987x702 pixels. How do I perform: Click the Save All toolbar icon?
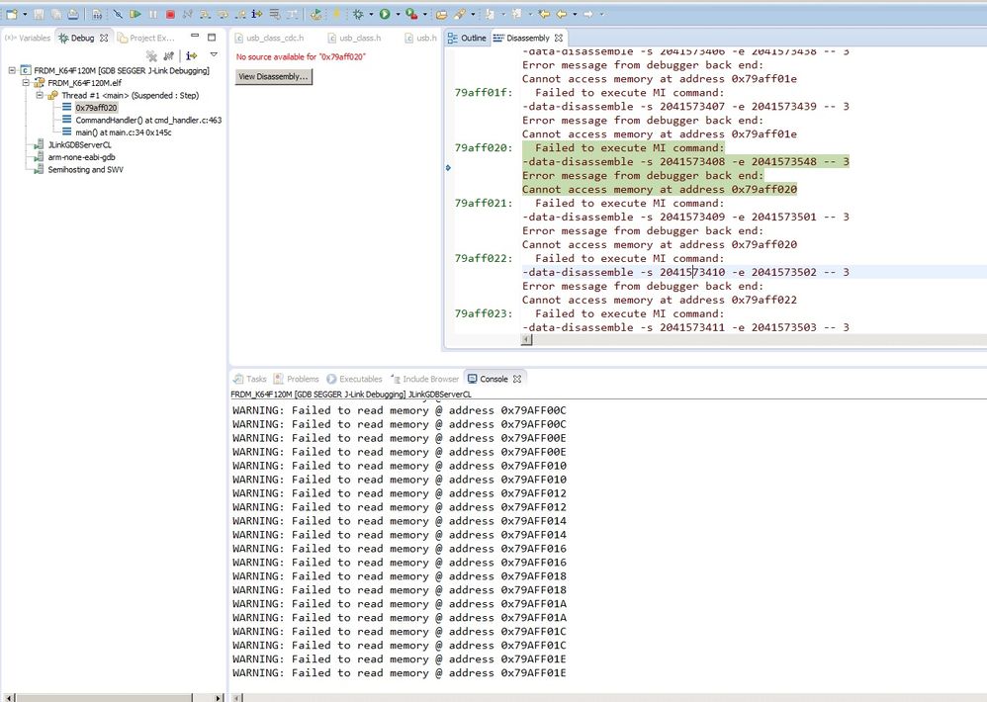56,14
